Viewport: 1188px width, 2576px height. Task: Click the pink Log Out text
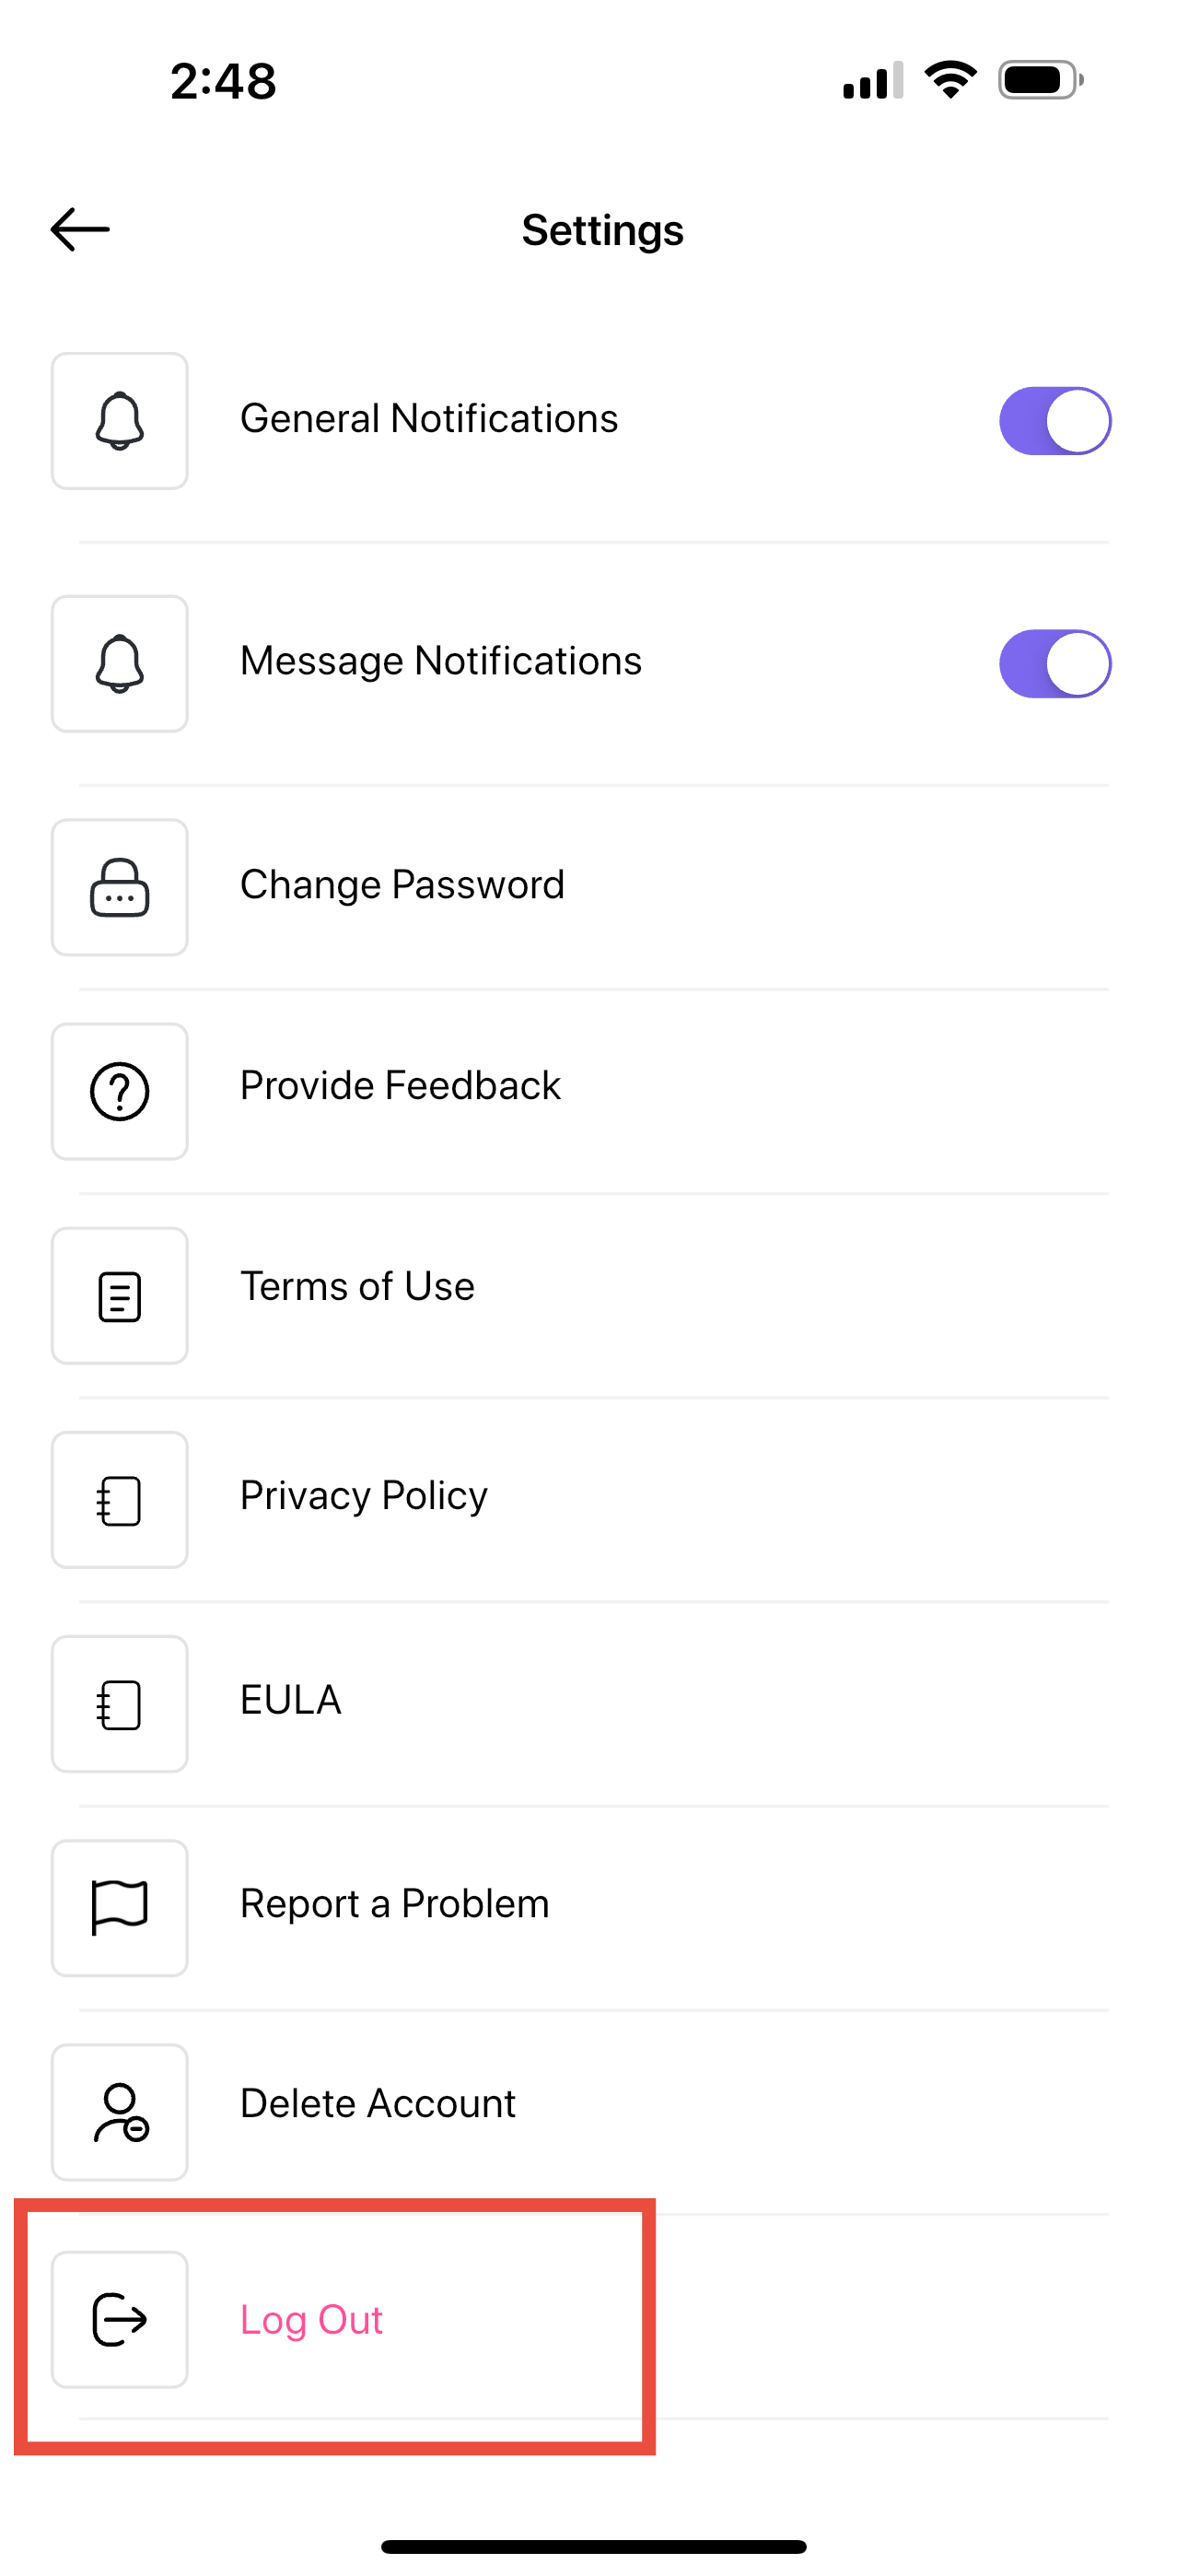point(311,2320)
